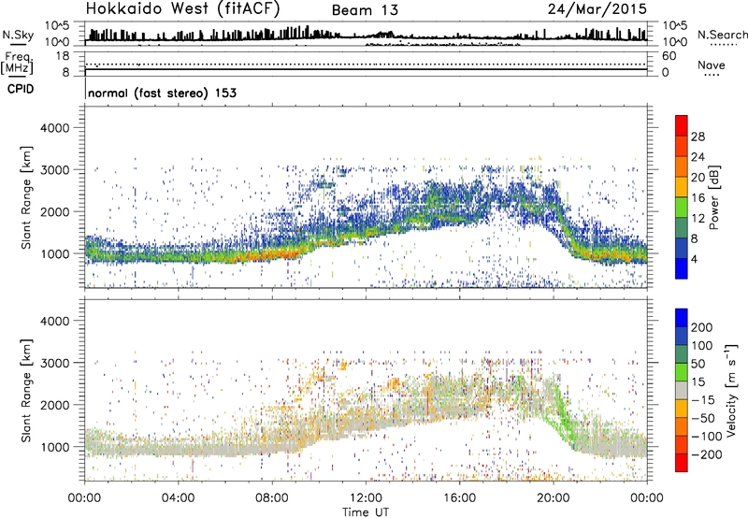
Task: Click '4000' on power panel range axis
Action: tap(55, 128)
